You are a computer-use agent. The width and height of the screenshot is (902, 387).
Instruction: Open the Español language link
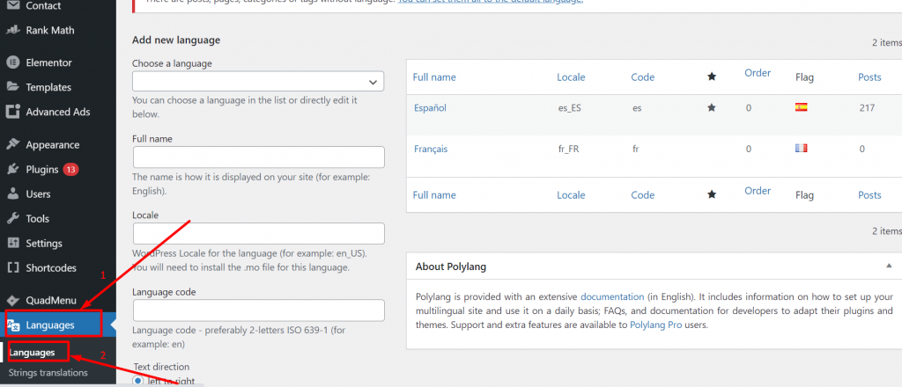coord(430,107)
